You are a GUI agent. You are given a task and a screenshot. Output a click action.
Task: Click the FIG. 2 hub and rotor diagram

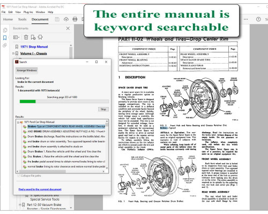199,99
